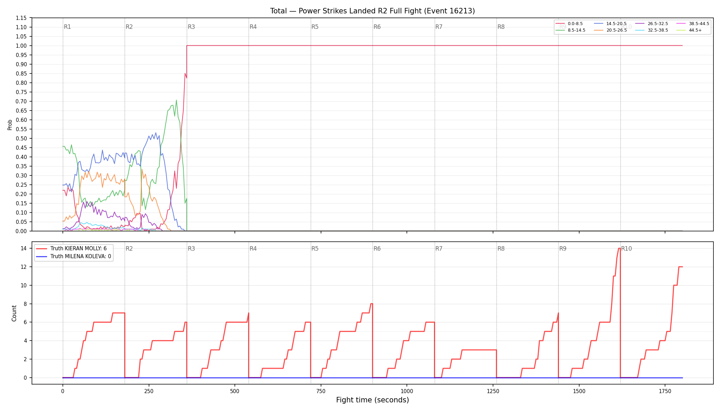This screenshot has width=721, height=412.
Task: Click the 1.00 tick on Prob axis
Action: (21, 46)
